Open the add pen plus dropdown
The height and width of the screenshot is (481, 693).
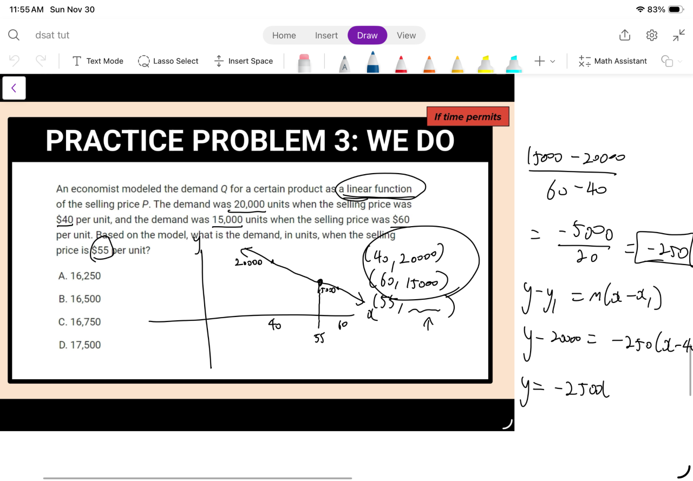point(545,61)
